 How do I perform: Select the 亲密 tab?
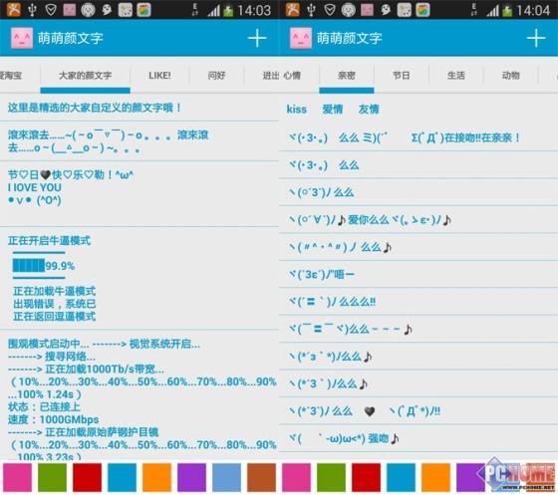pyautogui.click(x=347, y=76)
